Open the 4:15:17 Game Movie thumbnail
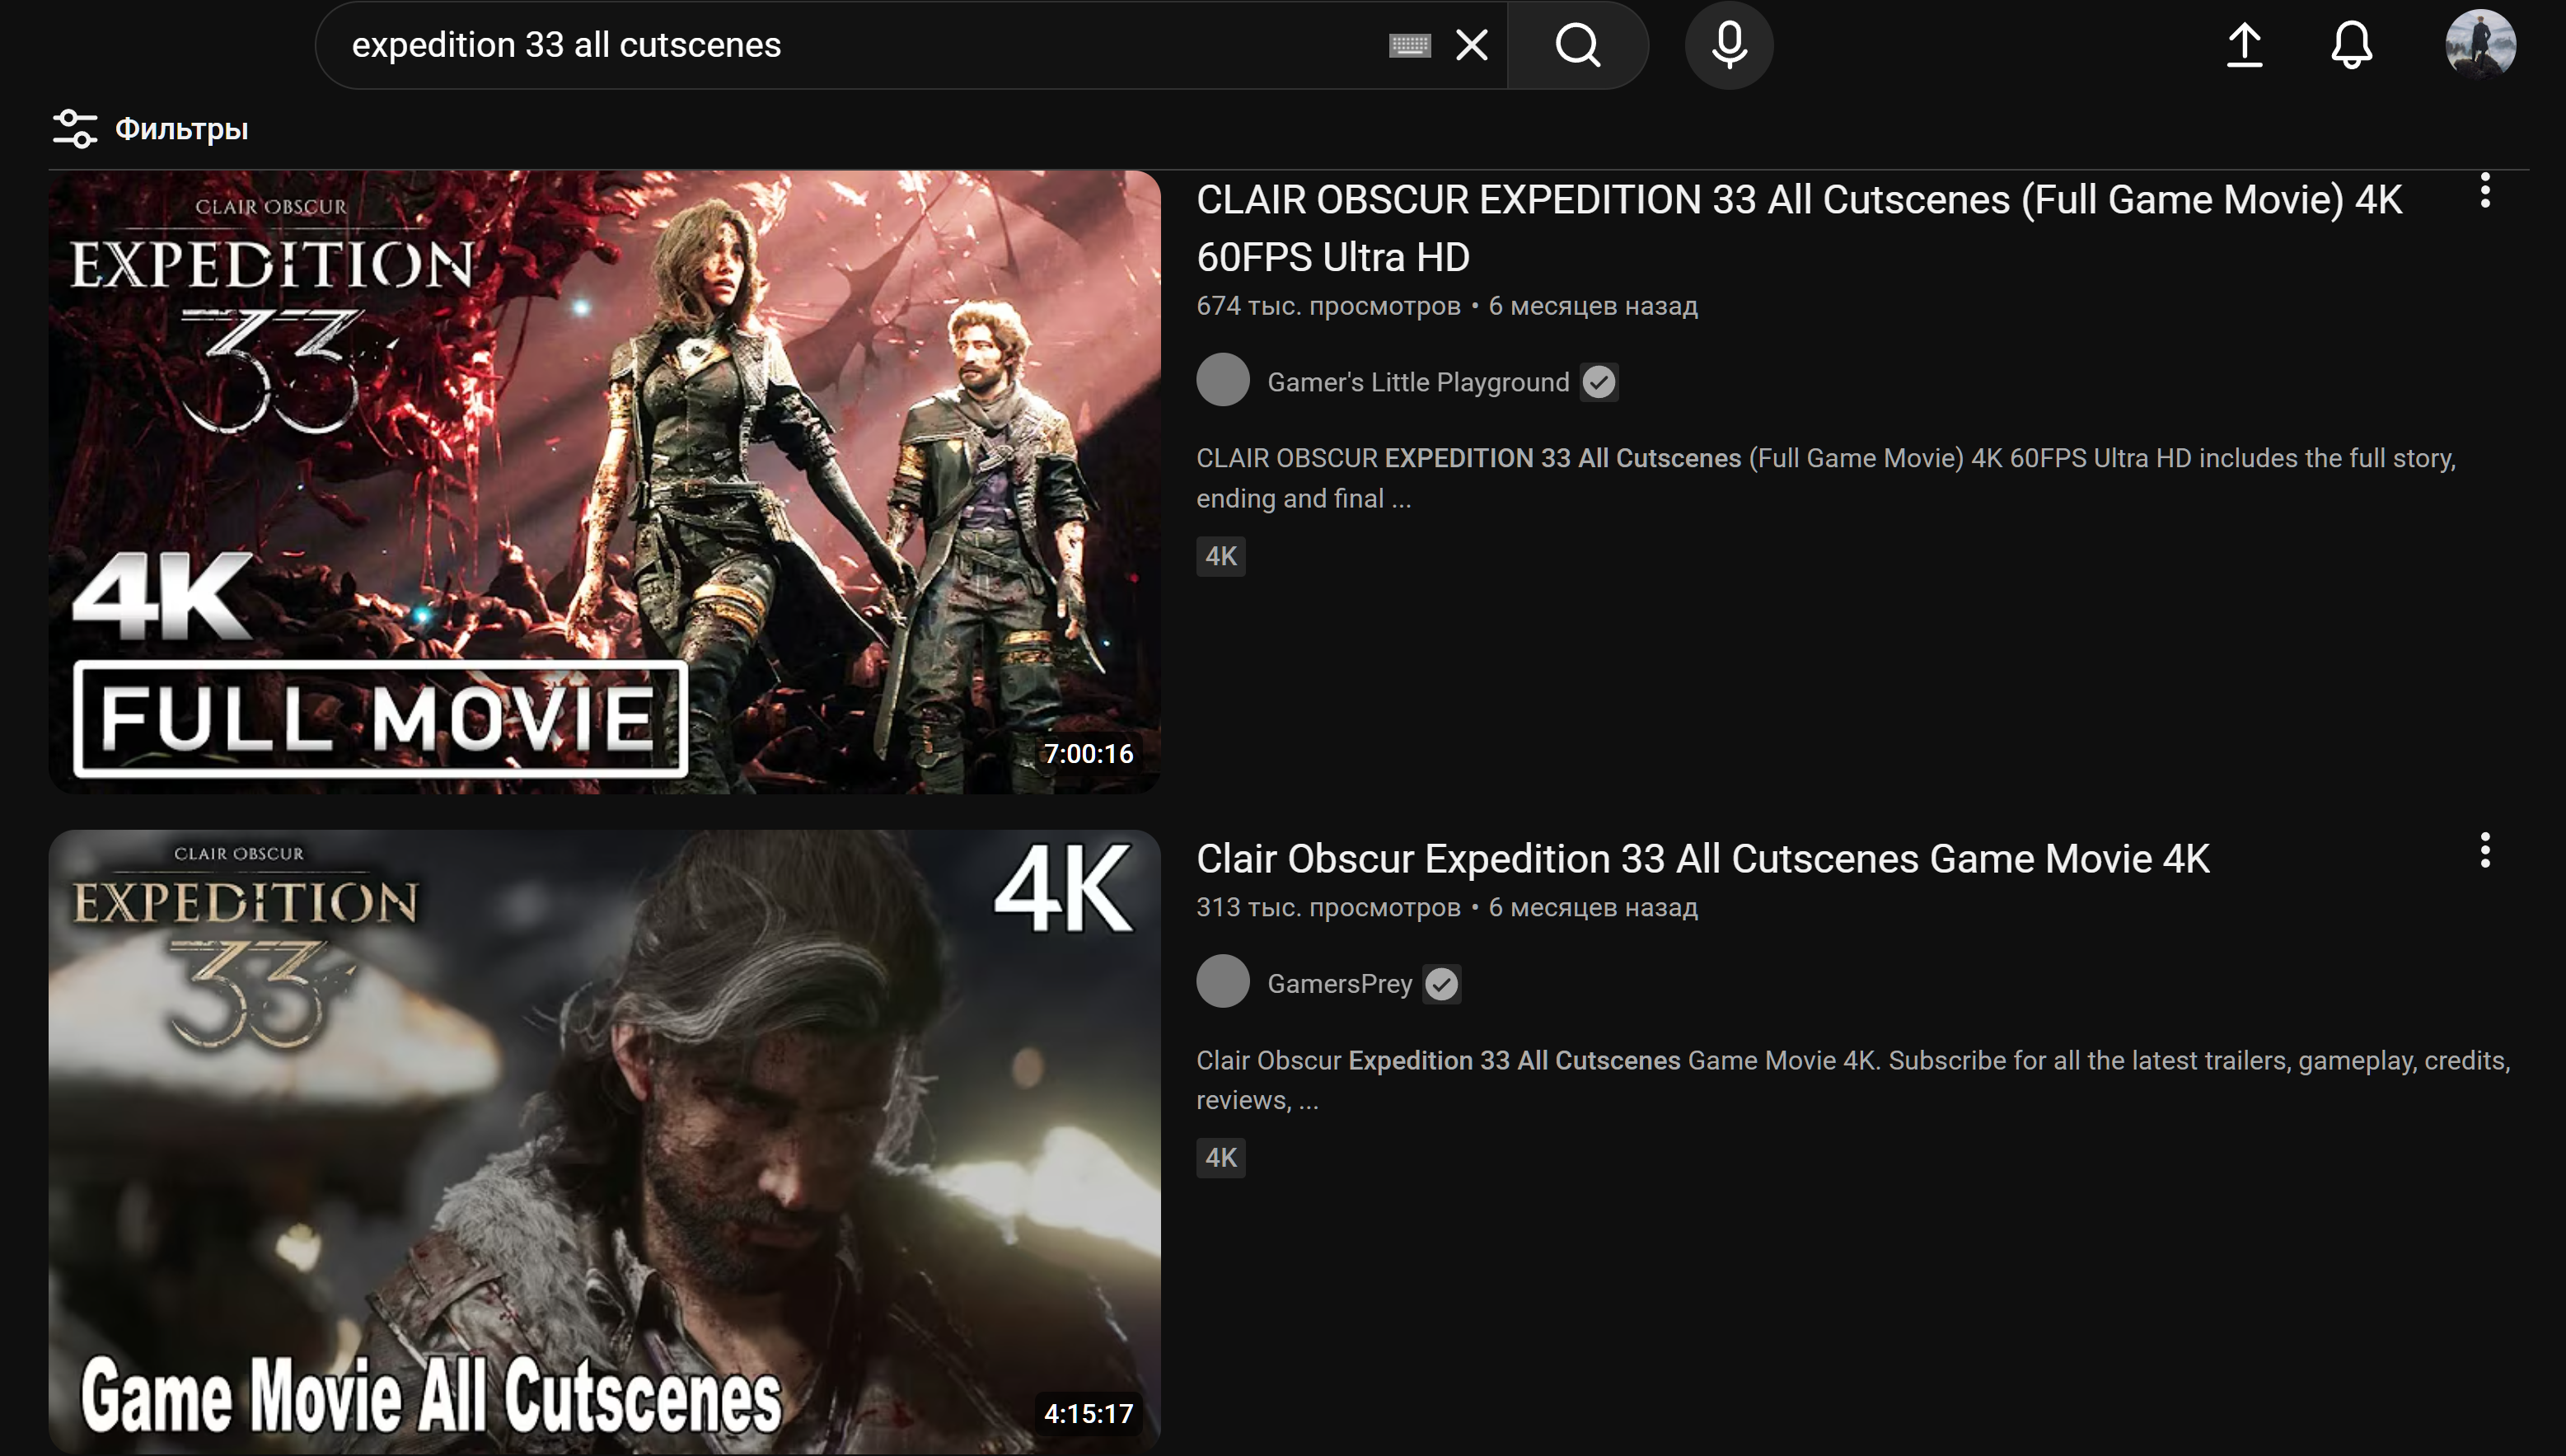This screenshot has width=2566, height=1456. 604,1141
